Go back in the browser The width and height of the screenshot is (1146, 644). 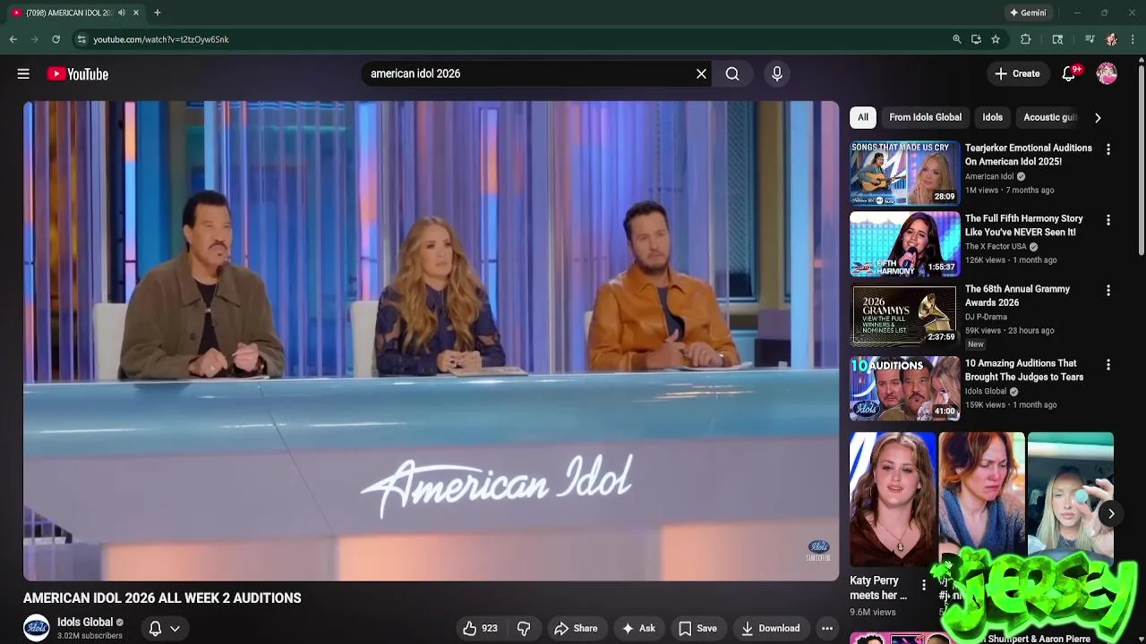pyautogui.click(x=13, y=39)
